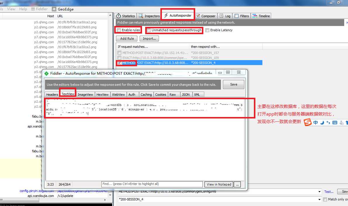This screenshot has height=206, width=348.
Task: Click the Log document icon
Action: 221,16
